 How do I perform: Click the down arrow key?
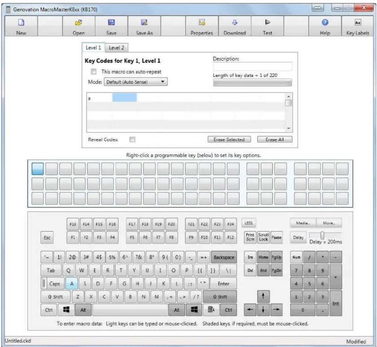[263, 310]
